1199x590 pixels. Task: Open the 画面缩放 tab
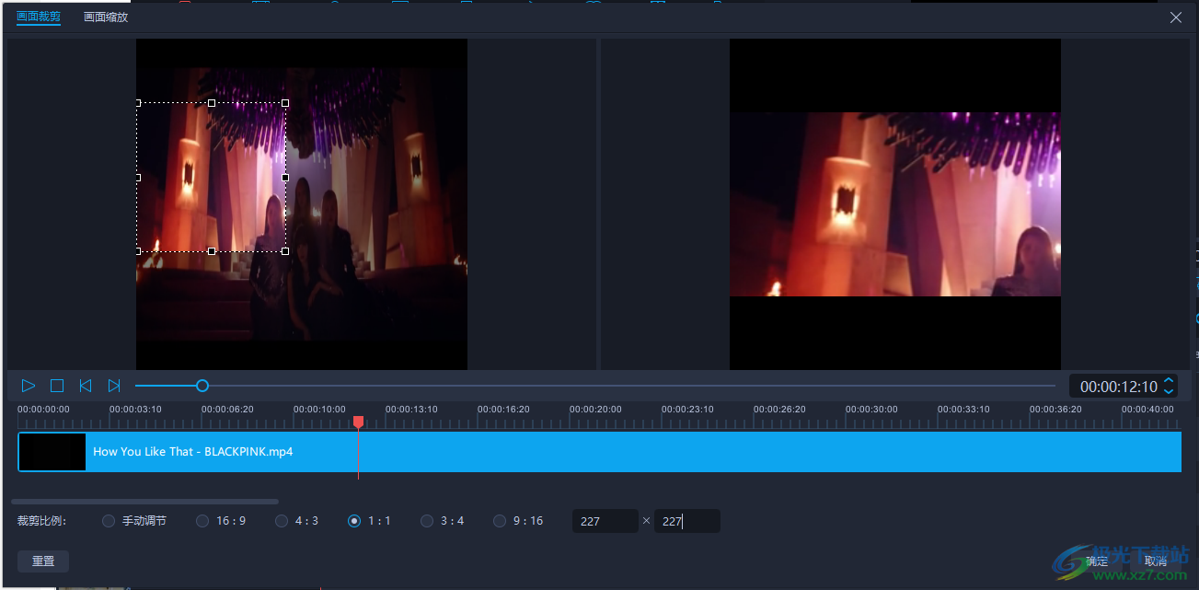pyautogui.click(x=106, y=17)
